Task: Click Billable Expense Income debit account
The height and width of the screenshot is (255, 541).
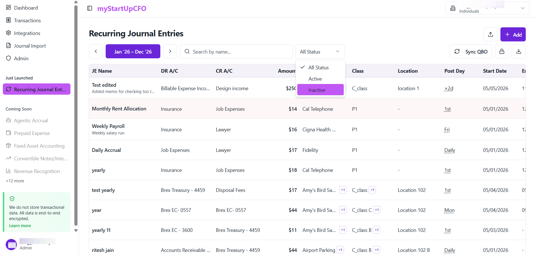Action: click(x=185, y=88)
